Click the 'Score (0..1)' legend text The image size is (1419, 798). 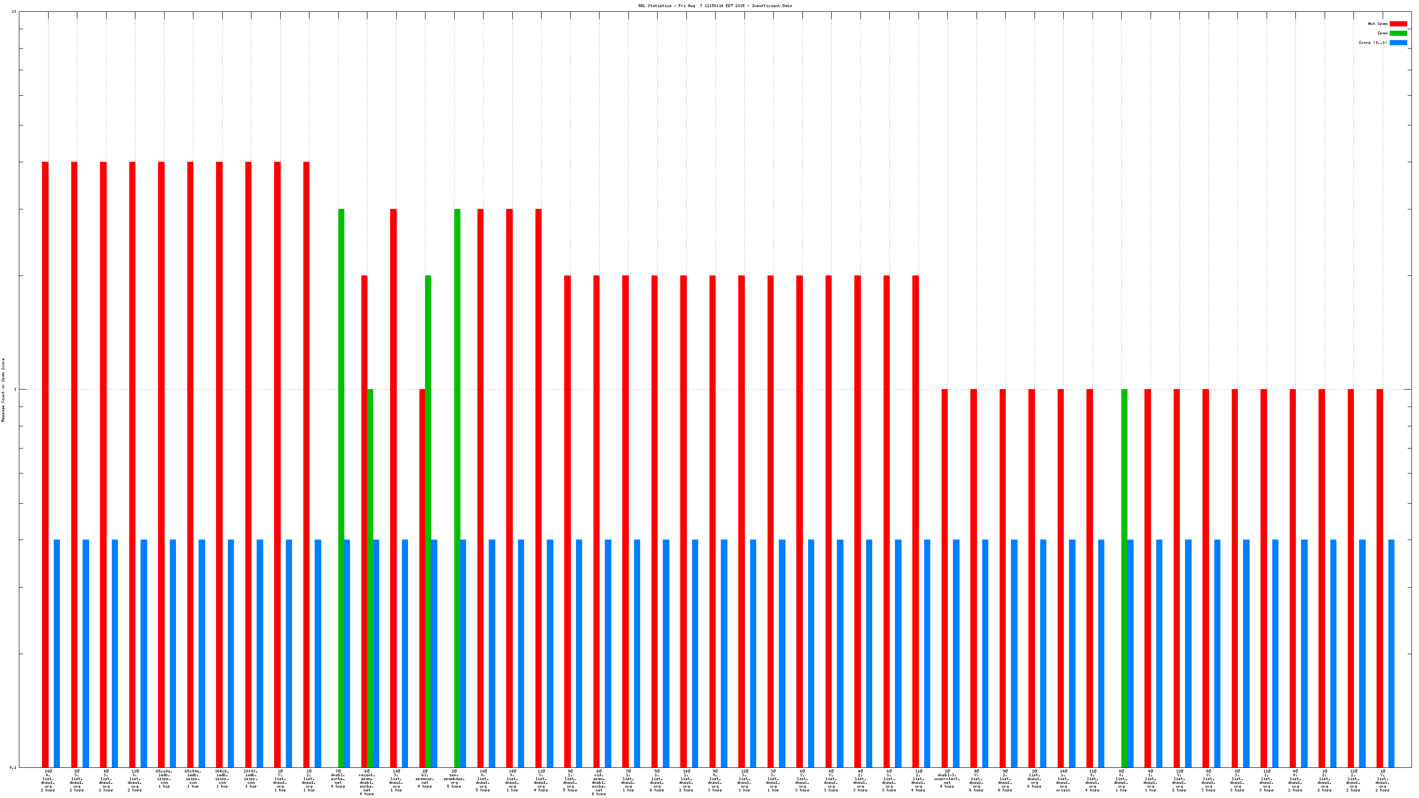pyautogui.click(x=1372, y=42)
